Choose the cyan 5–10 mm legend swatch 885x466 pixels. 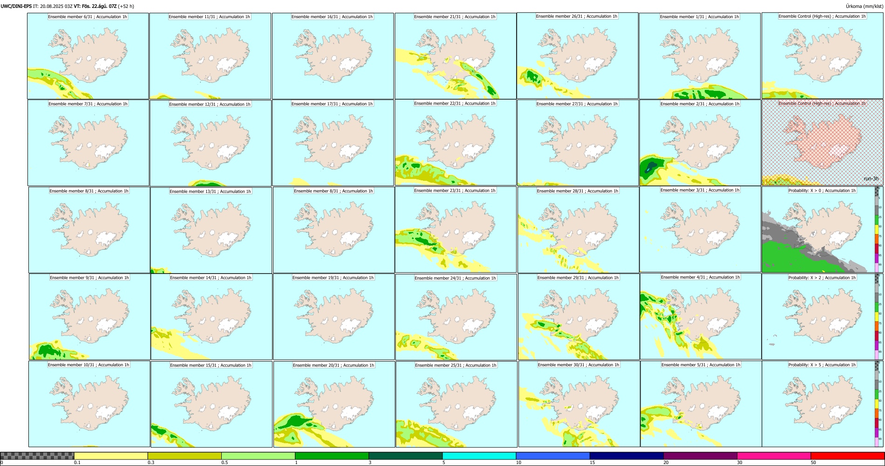click(479, 456)
